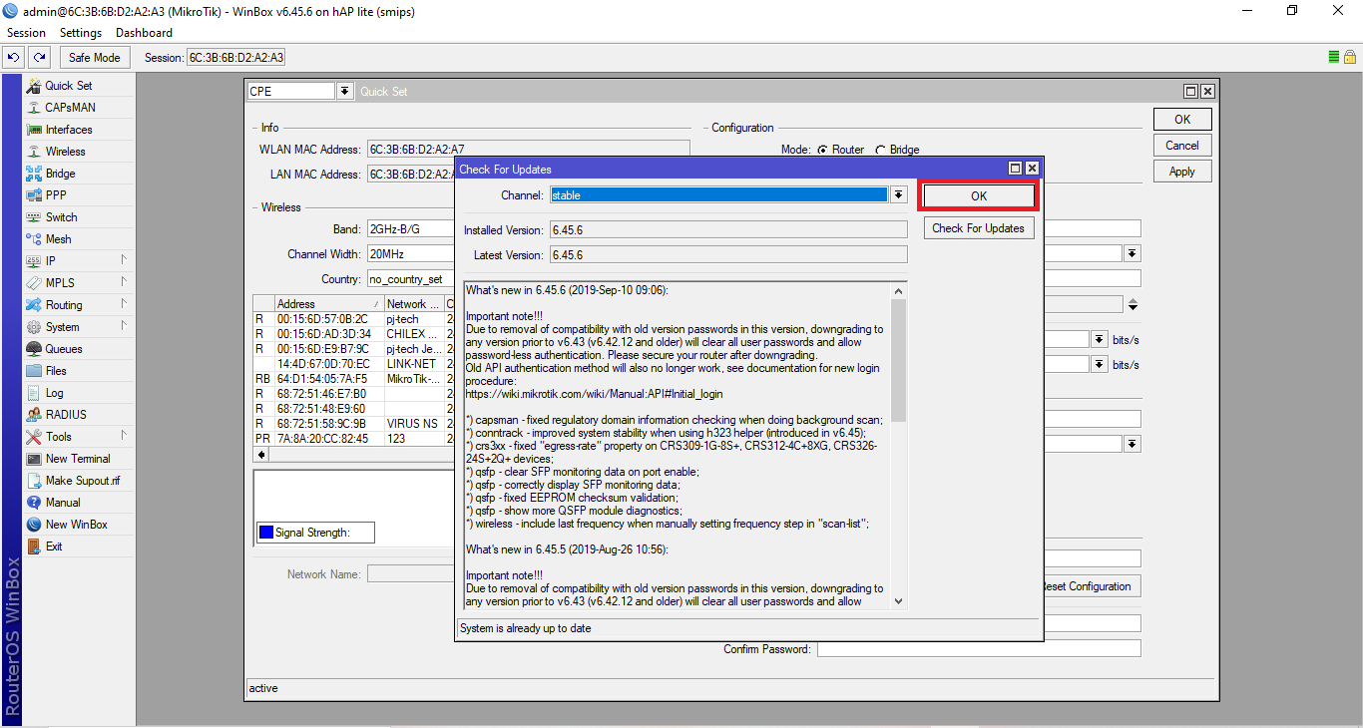1363x728 pixels.
Task: Expand the IP submenu arrow
Action: point(124,260)
